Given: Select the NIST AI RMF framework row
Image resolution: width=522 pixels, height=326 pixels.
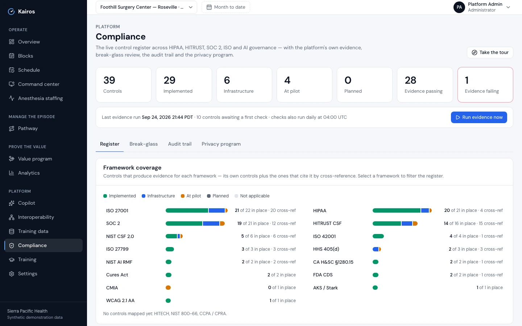Looking at the screenshot, I should tap(201, 262).
